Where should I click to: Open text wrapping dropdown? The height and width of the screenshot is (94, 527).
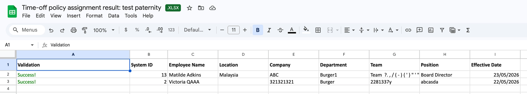(379, 30)
